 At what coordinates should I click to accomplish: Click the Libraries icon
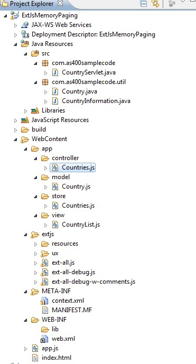35,110
